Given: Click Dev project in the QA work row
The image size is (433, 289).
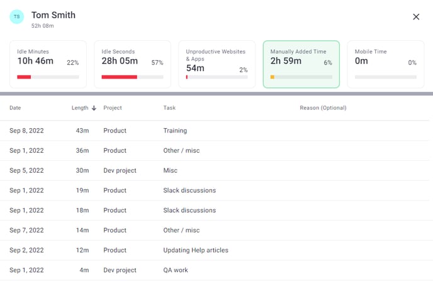Looking at the screenshot, I should coord(120,270).
